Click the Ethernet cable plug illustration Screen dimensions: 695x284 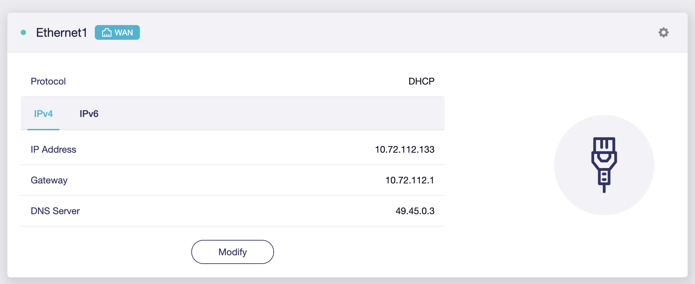coord(604,165)
